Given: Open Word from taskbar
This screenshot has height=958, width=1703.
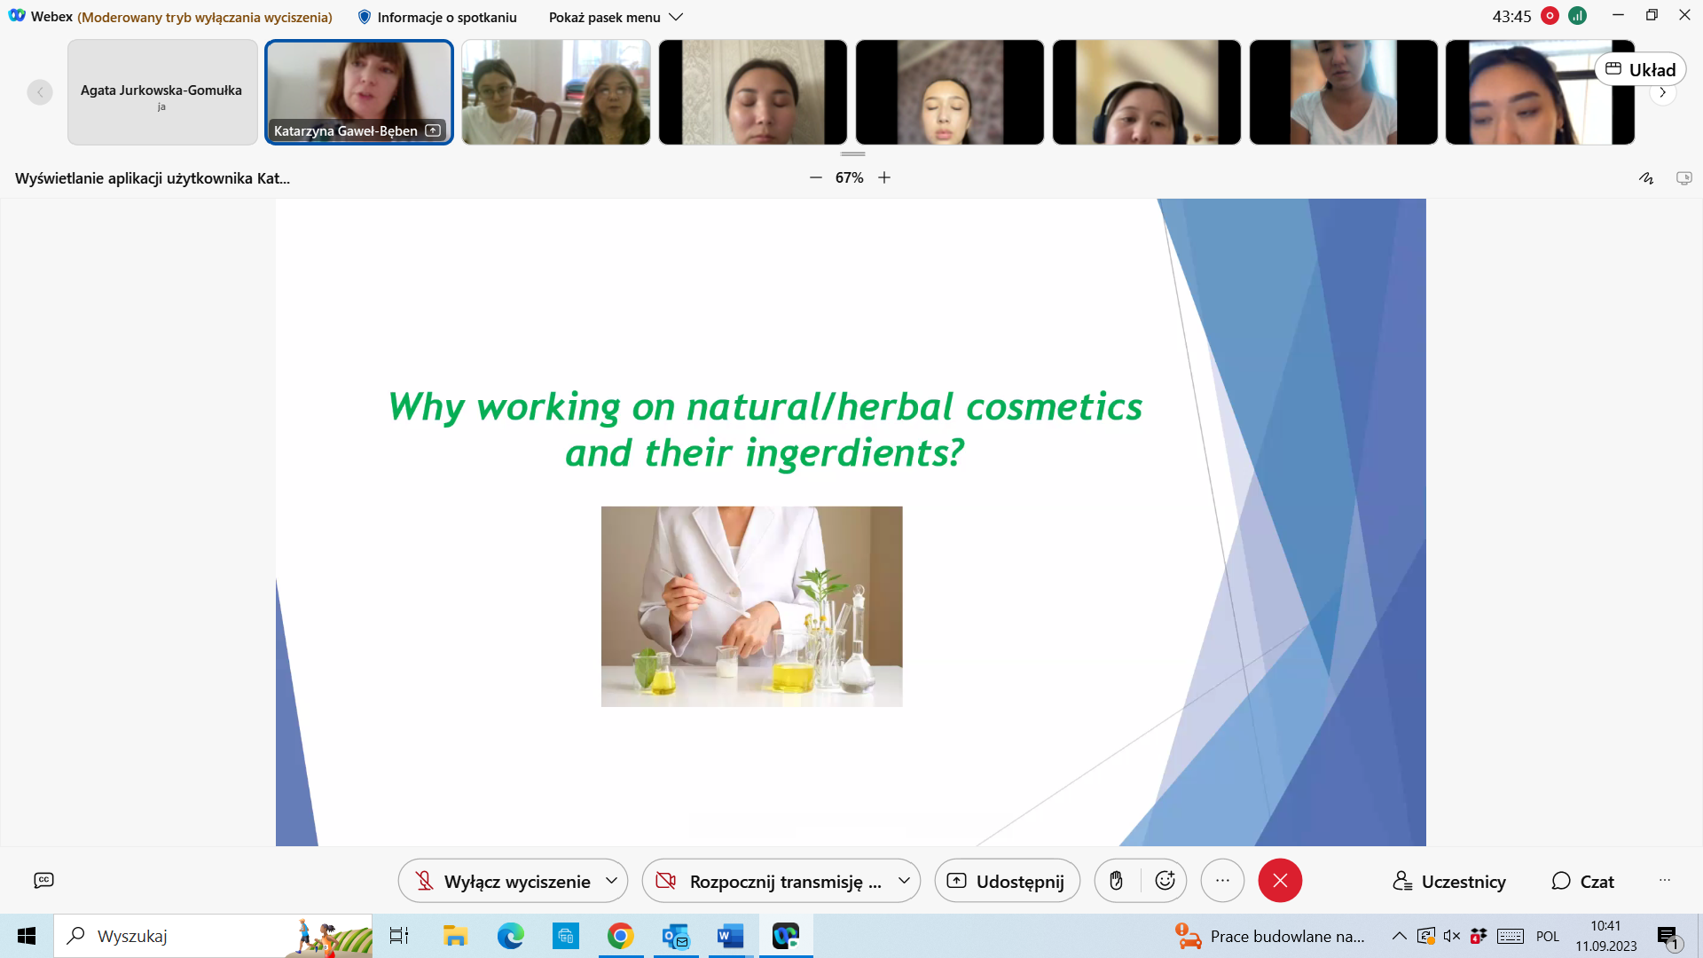Looking at the screenshot, I should 730,936.
